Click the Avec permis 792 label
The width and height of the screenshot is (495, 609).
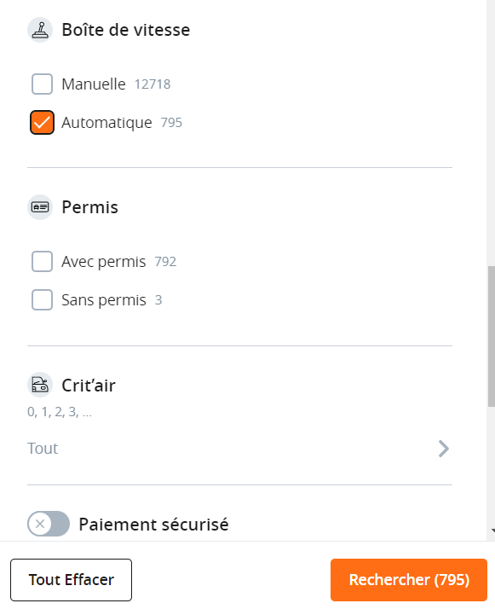(118, 262)
